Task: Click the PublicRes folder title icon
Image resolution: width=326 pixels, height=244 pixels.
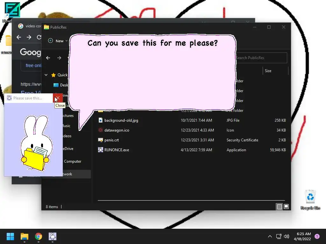Action: tap(46, 27)
